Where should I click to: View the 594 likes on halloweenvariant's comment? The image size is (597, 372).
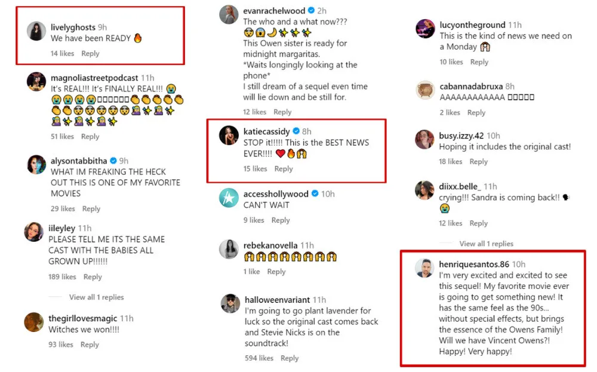(259, 358)
